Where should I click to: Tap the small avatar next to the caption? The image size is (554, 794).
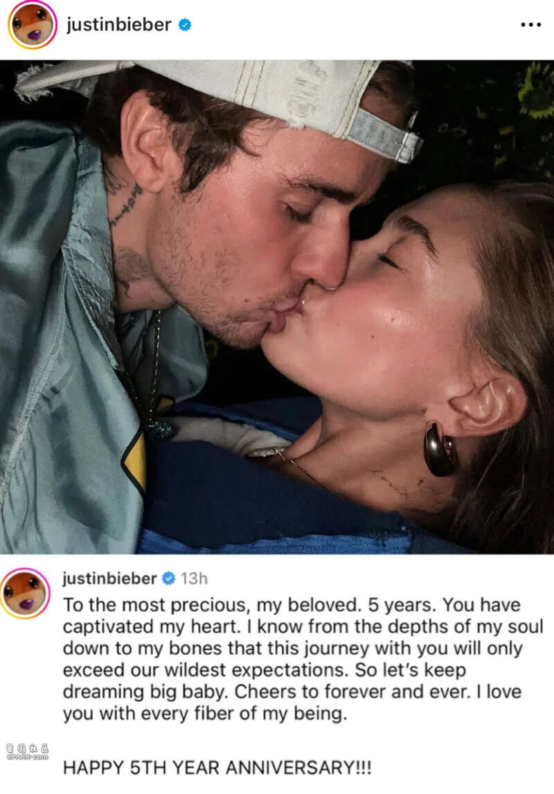pyautogui.click(x=25, y=593)
